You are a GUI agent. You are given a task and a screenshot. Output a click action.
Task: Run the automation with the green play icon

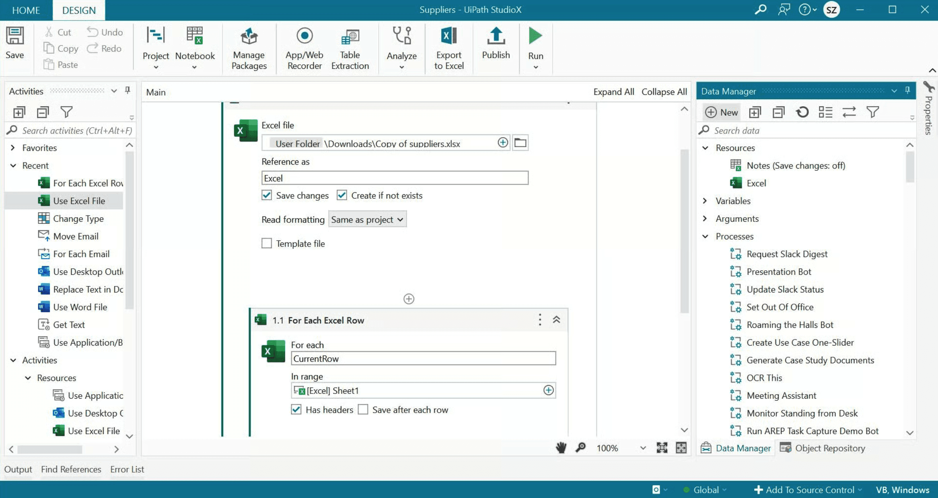535,36
